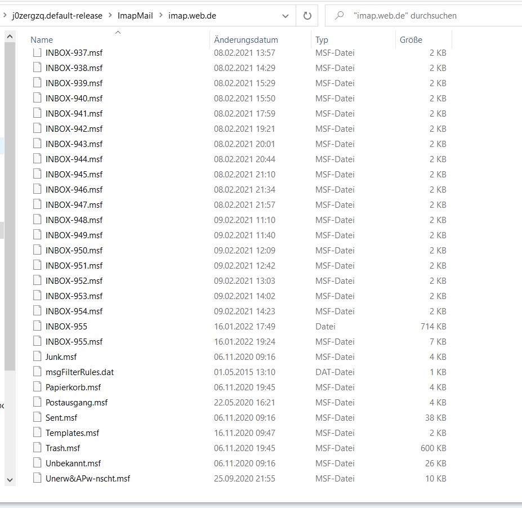Image resolution: width=522 pixels, height=508 pixels.
Task: Click into the imap.web.de search field
Action: coord(428,16)
